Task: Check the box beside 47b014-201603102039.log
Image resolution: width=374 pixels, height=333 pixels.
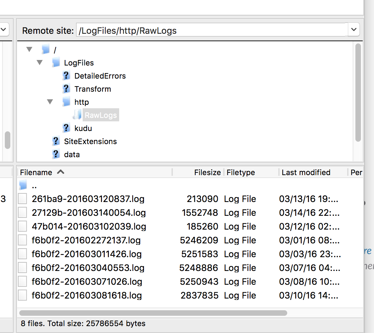Action: point(22,226)
